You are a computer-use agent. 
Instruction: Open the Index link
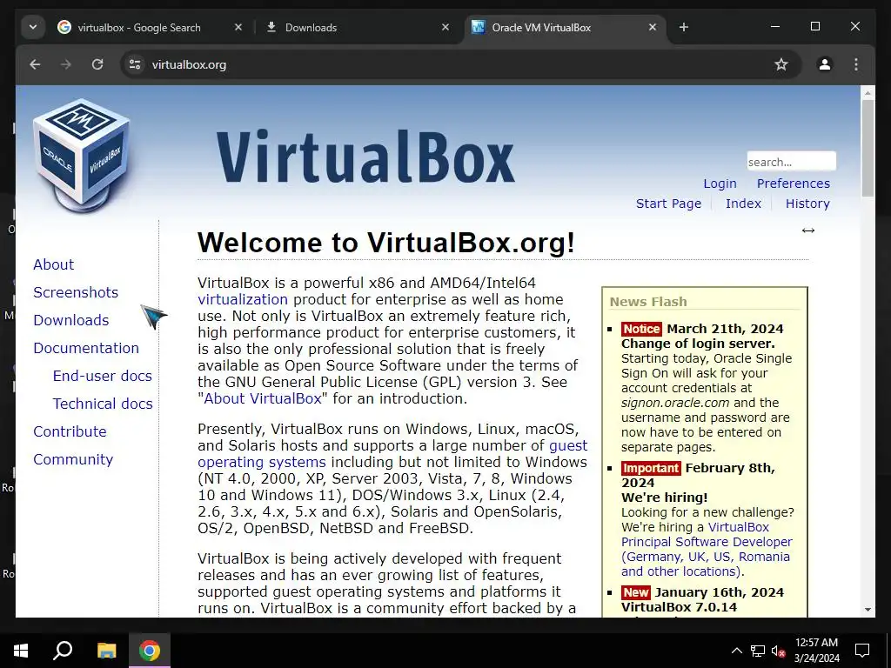point(743,204)
